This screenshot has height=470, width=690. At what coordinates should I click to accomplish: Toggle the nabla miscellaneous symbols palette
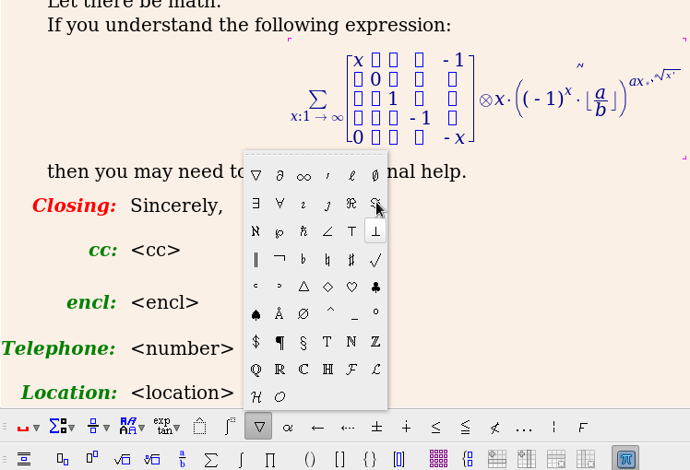click(259, 428)
